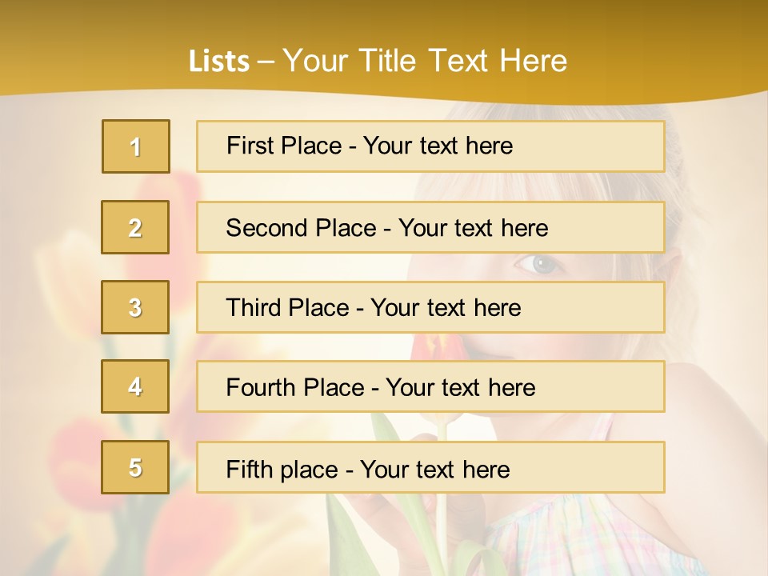The width and height of the screenshot is (768, 576).
Task: Click the word 'Third' in list
Action: coord(253,307)
